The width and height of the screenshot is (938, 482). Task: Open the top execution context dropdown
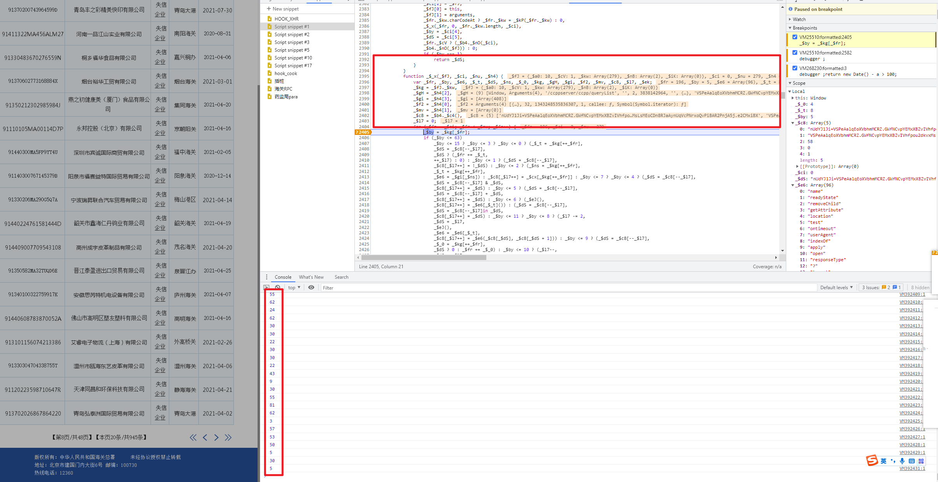click(294, 288)
